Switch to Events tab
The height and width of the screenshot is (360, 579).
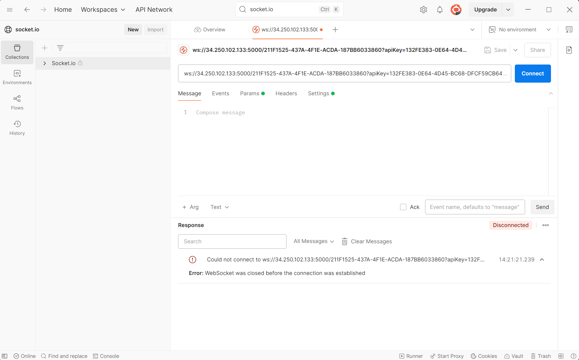(x=221, y=93)
